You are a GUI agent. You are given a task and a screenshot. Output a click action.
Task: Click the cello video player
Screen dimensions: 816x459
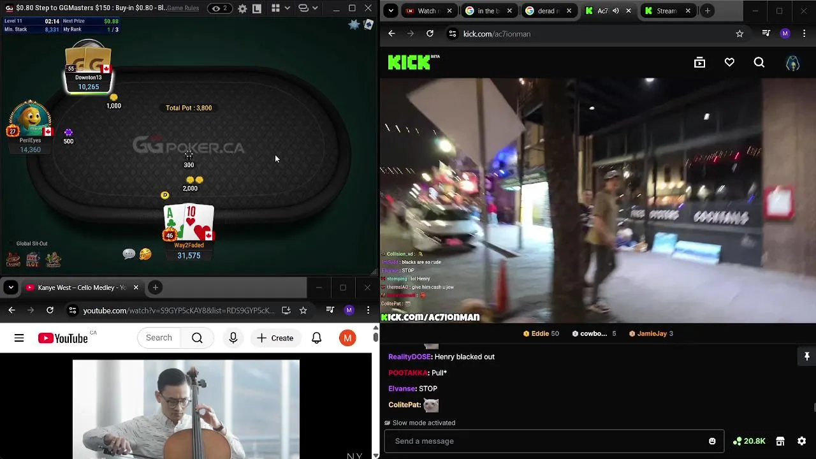pos(186,409)
